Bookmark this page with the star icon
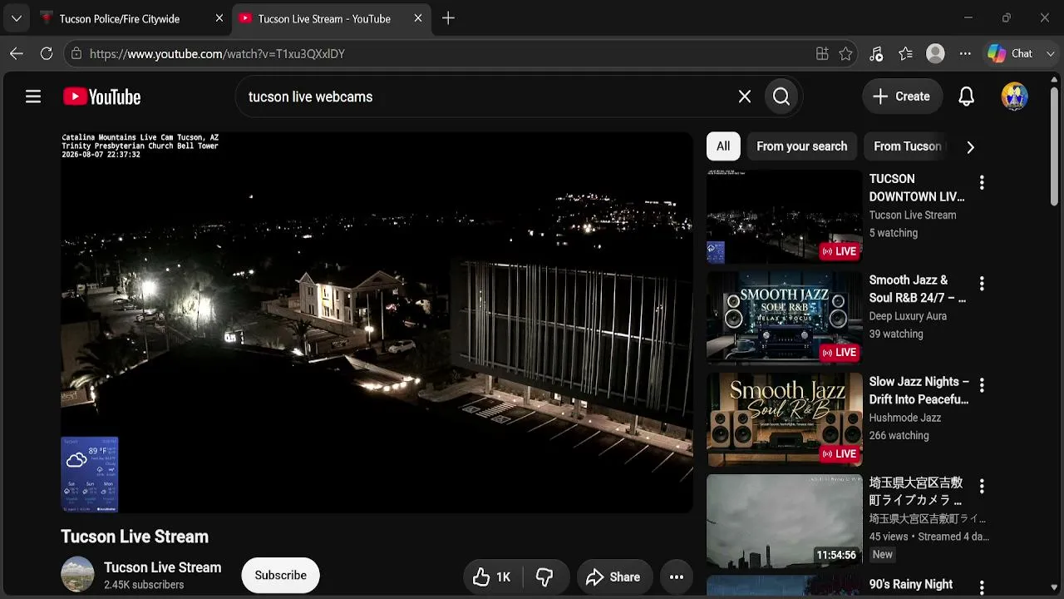1064x599 pixels. click(845, 53)
